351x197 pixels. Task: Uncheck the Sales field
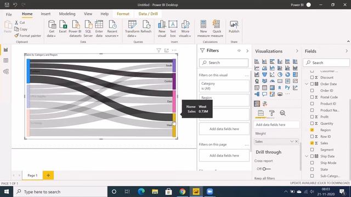click(312, 143)
